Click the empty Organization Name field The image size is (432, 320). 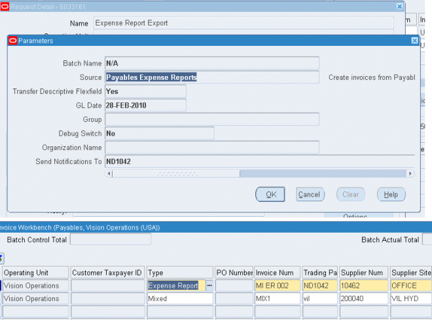[x=212, y=148]
